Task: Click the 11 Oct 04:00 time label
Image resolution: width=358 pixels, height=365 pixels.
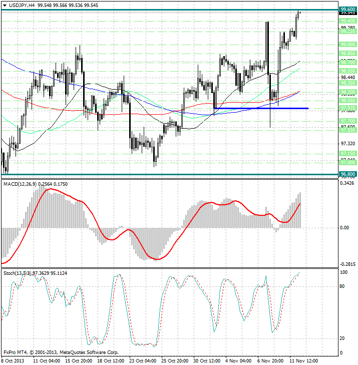Action: [x=47, y=361]
